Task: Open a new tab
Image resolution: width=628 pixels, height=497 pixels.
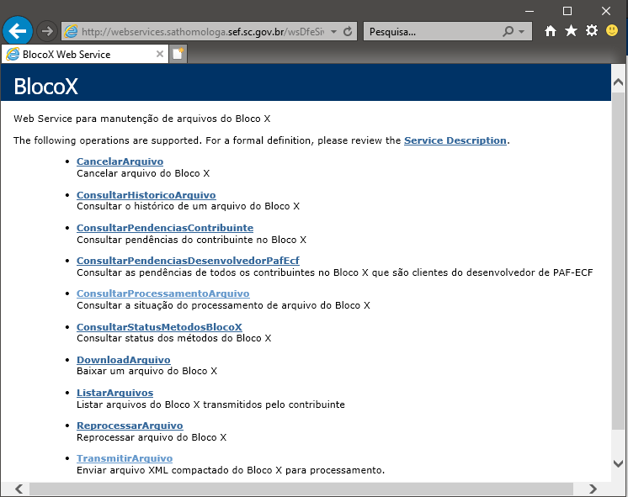Action: point(178,54)
